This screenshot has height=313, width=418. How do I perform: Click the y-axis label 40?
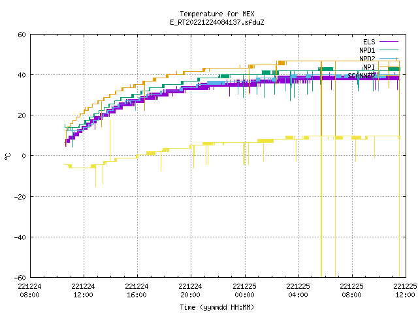tap(22, 75)
